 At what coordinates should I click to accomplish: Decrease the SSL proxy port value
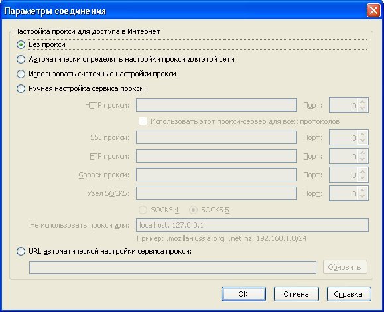click(x=363, y=141)
